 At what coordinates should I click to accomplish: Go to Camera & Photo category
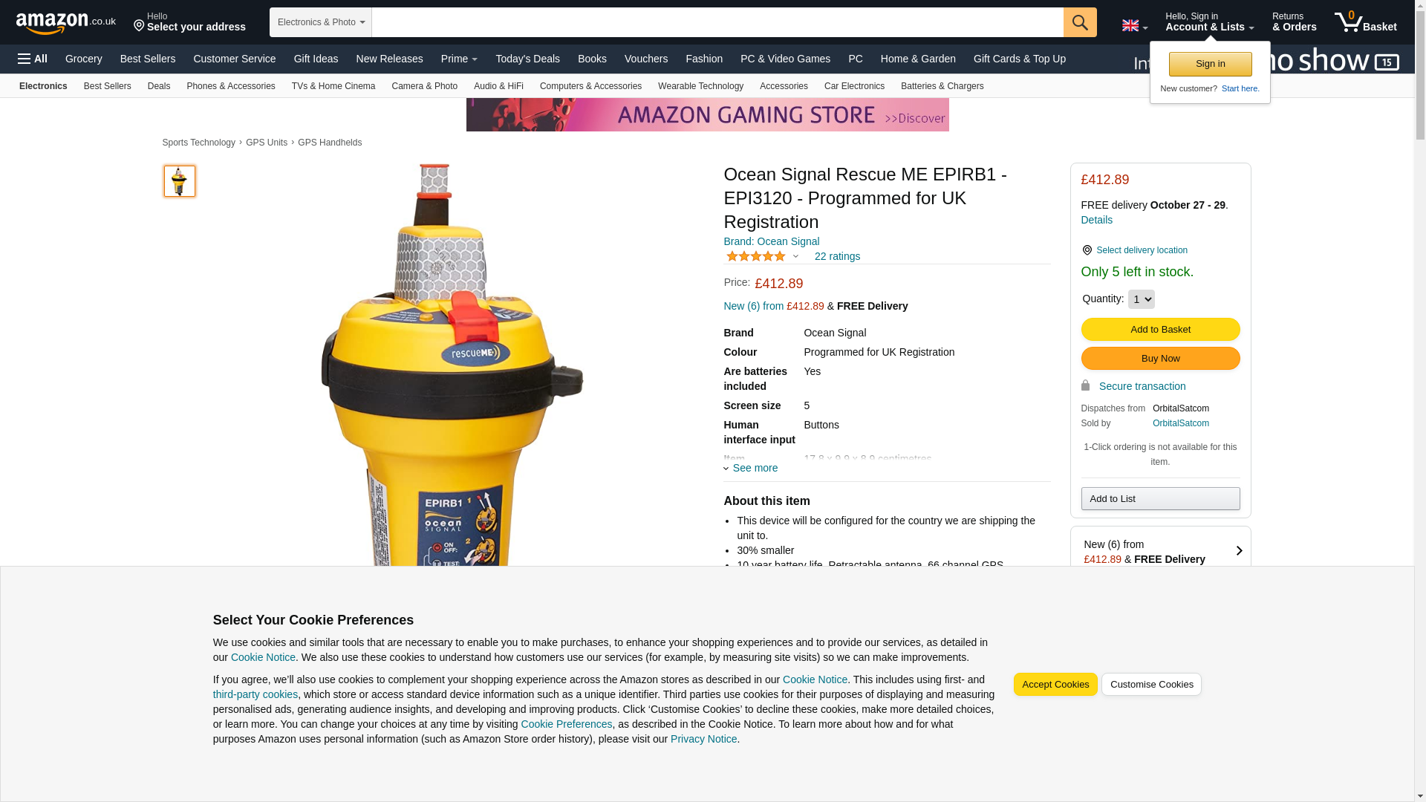[424, 86]
